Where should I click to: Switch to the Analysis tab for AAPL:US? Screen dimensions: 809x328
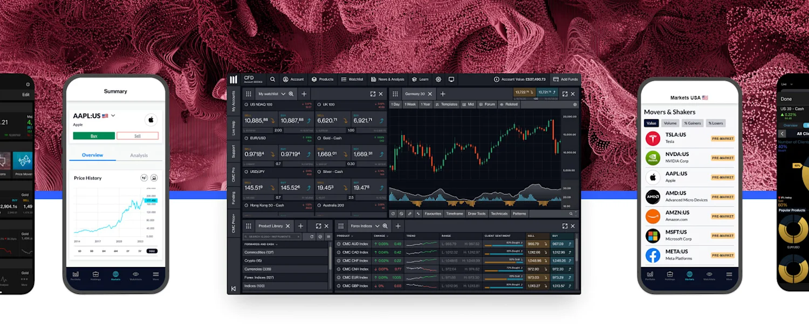pyautogui.click(x=139, y=155)
